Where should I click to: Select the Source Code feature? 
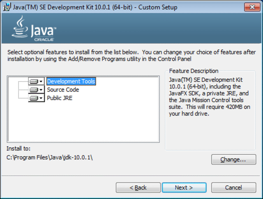tap(63, 89)
